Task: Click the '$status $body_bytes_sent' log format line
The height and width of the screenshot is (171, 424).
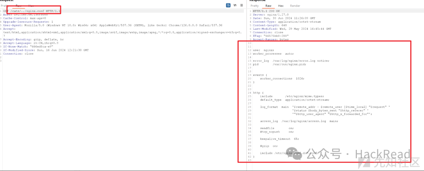Action: point(330,111)
